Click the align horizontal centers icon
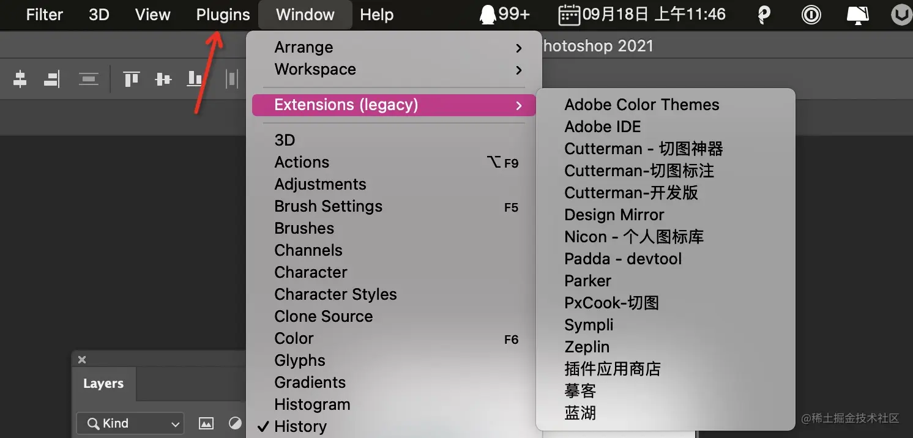The height and width of the screenshot is (438, 913). [x=20, y=79]
